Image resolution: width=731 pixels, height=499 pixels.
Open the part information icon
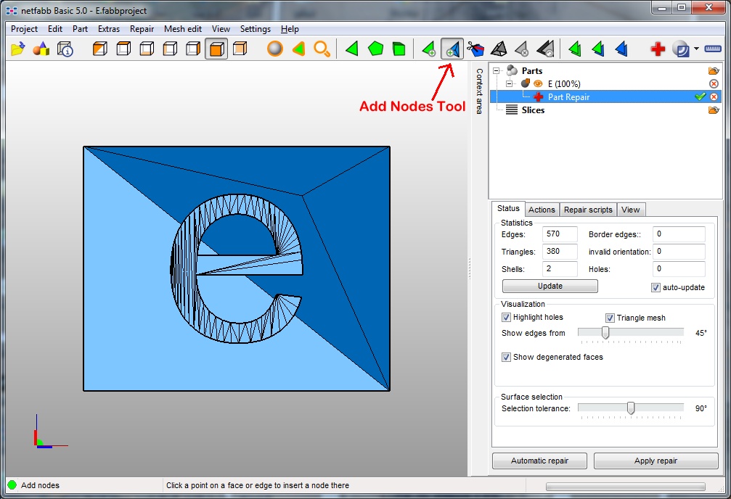tap(65, 49)
